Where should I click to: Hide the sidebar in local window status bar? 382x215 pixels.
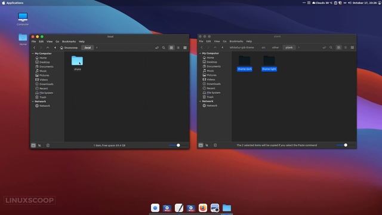pos(48,146)
